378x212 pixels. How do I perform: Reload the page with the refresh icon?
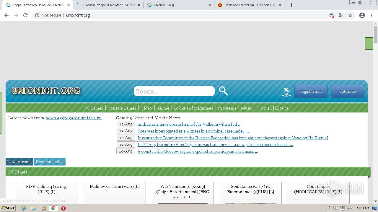tap(25, 15)
